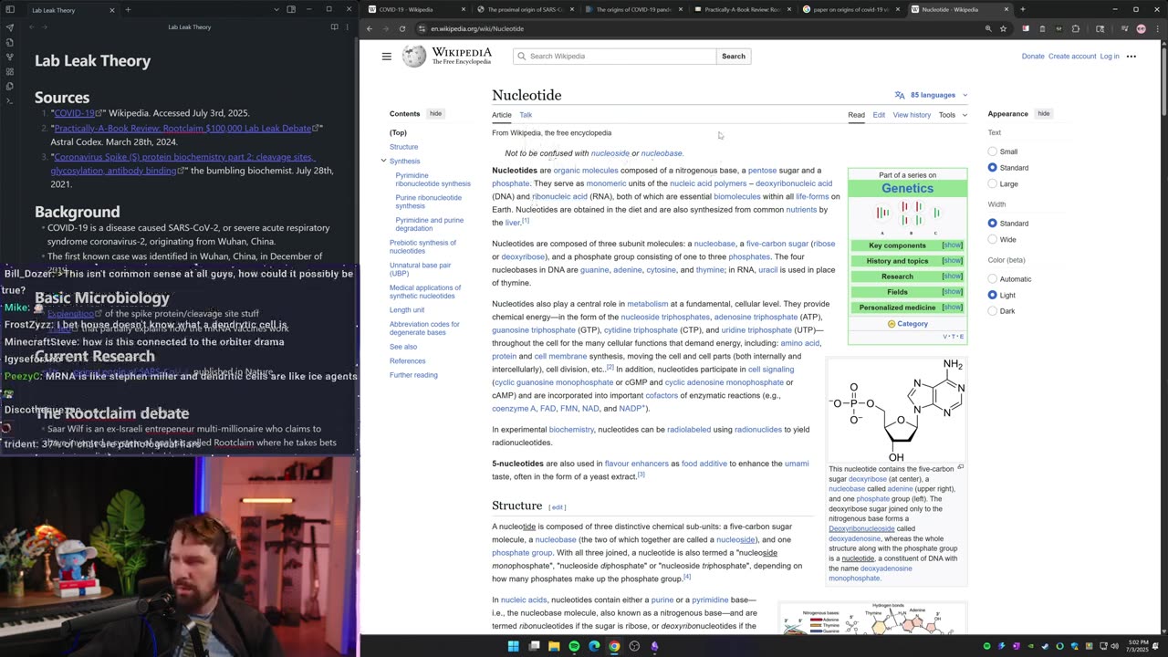Click Create account link

(x=1072, y=57)
